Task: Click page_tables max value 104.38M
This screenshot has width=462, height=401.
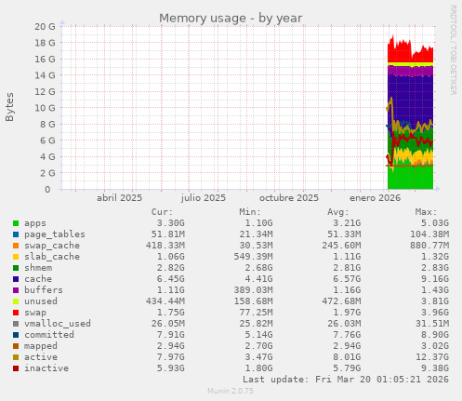Action: [429, 234]
